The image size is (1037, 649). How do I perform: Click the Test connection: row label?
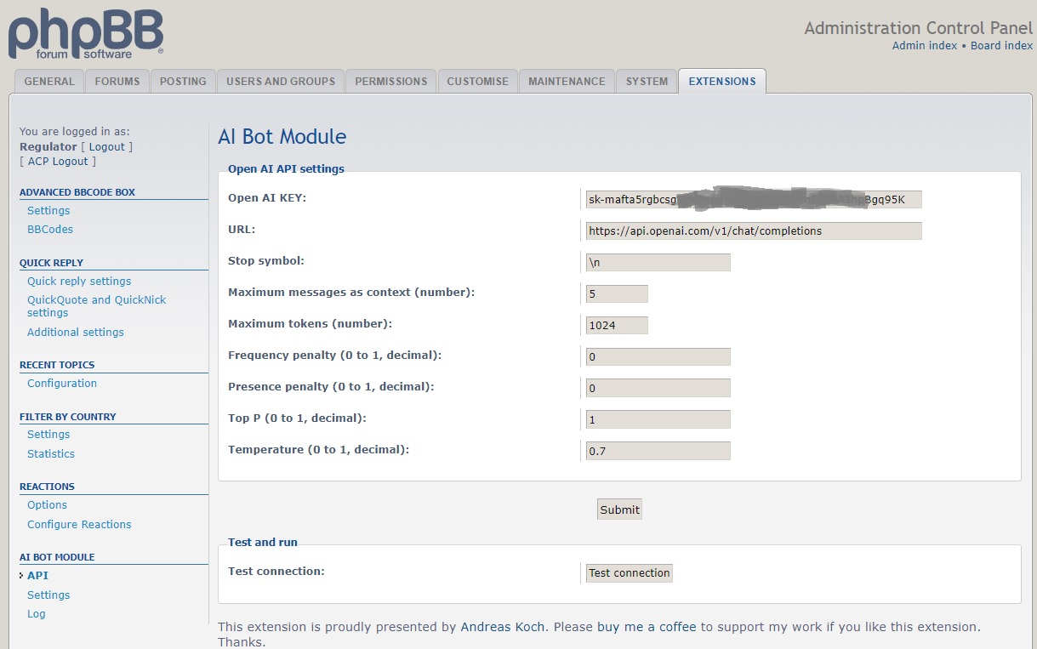[x=276, y=571]
